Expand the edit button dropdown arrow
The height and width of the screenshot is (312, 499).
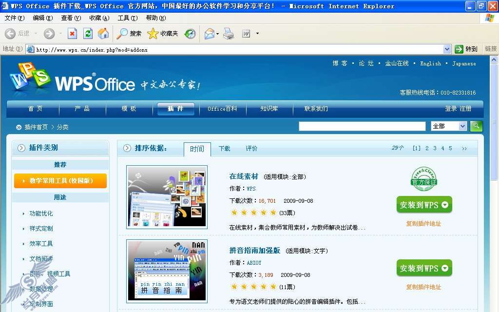[x=257, y=34]
